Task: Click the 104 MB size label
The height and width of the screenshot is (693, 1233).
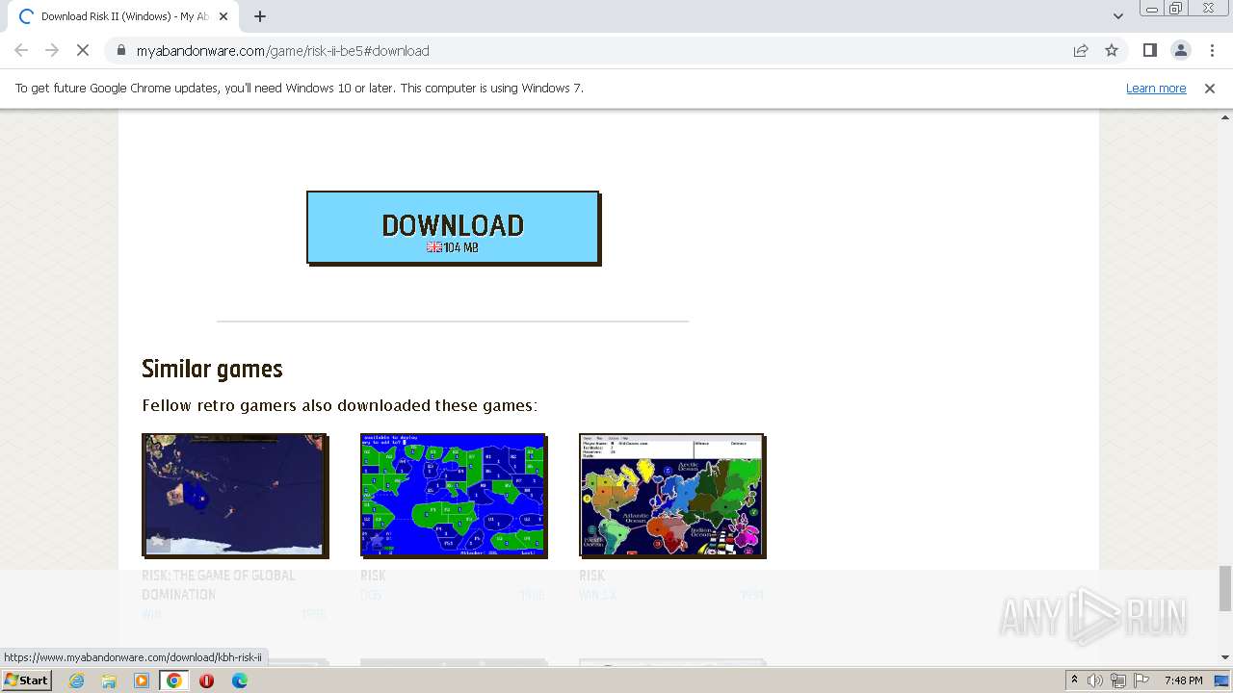Action: (460, 247)
